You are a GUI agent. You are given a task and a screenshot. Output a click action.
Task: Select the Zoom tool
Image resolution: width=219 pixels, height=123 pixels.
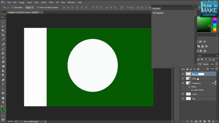pos(3,102)
